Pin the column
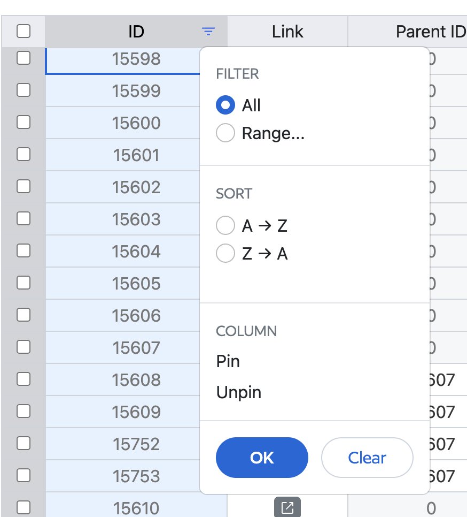This screenshot has width=467, height=517. point(228,362)
